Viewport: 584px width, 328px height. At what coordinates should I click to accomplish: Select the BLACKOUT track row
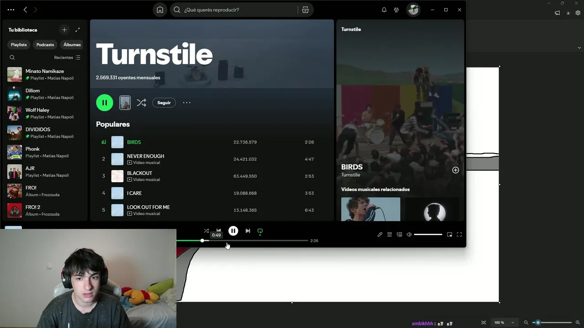[212, 176]
